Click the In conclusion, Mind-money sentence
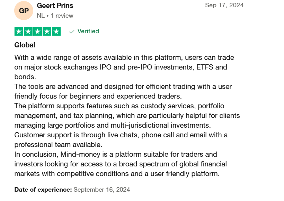 click(121, 164)
